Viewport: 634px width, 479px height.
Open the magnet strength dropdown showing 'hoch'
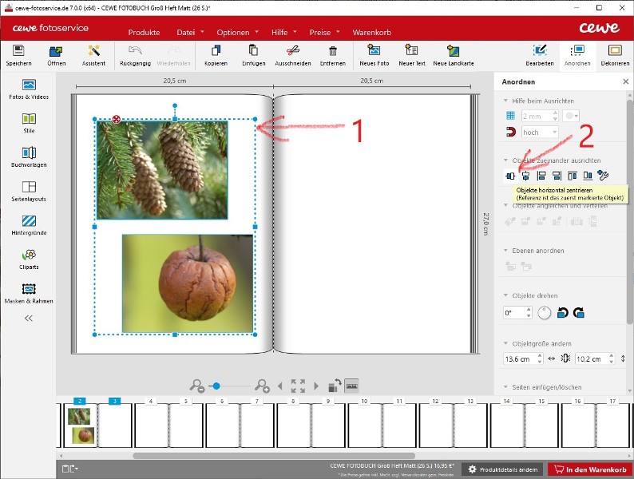click(541, 133)
